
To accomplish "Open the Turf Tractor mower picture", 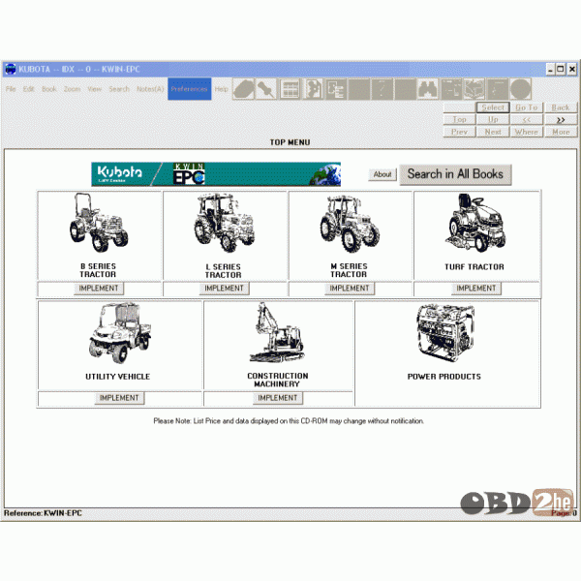I will (x=475, y=223).
